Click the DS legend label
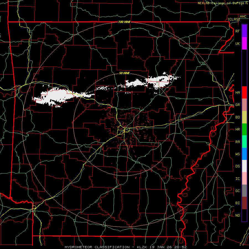 coord(237,166)
